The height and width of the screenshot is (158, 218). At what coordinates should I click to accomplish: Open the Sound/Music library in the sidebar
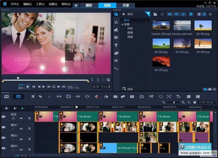(116, 22)
